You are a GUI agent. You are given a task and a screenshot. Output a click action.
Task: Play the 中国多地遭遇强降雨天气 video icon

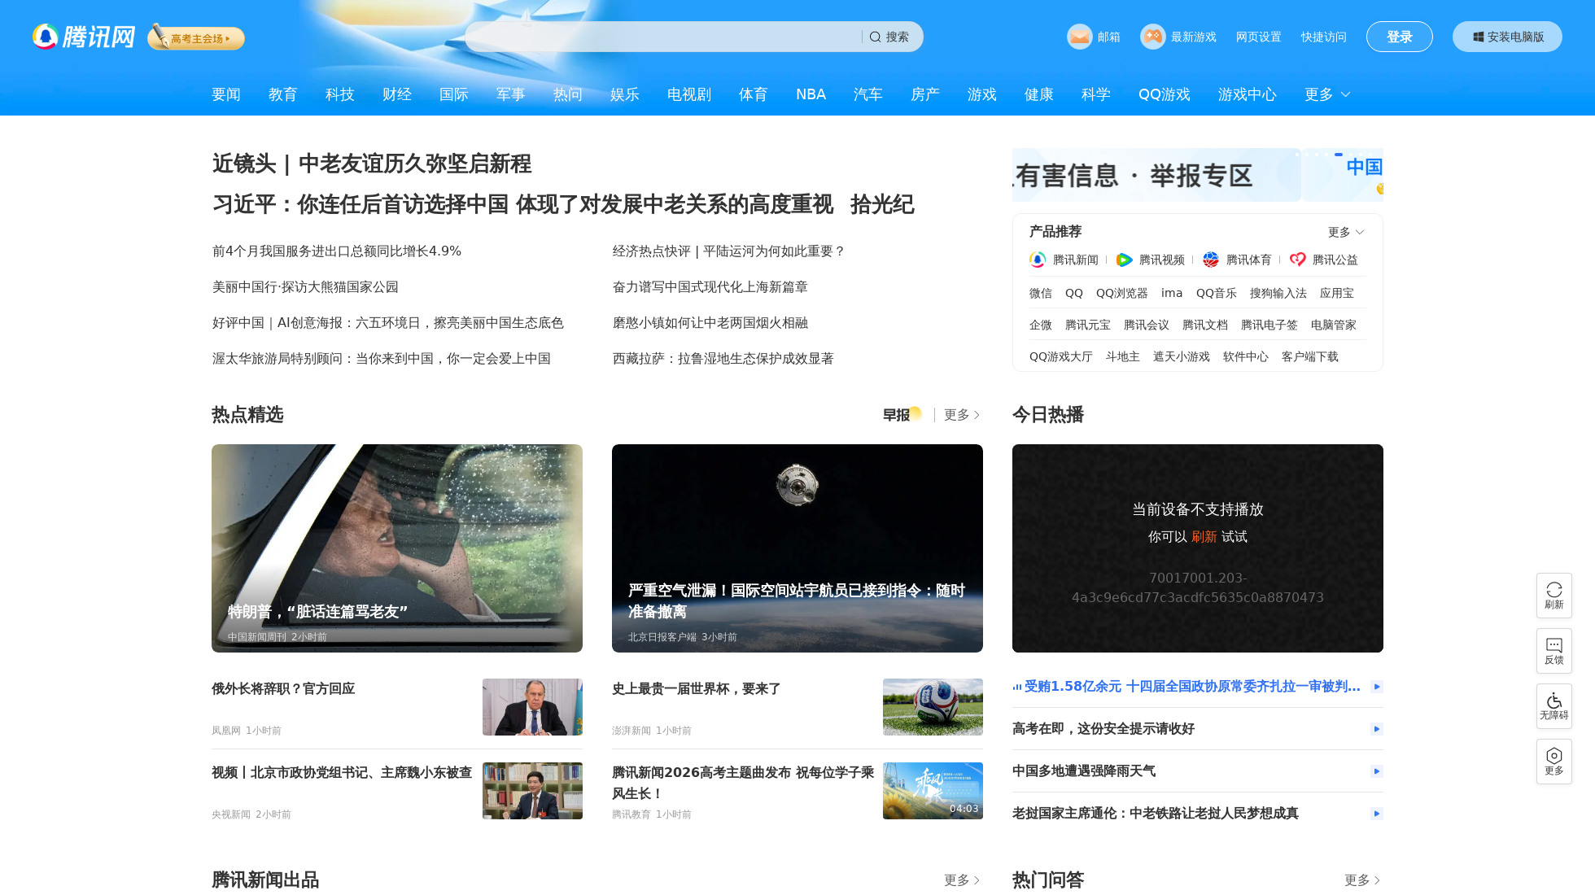pyautogui.click(x=1376, y=771)
